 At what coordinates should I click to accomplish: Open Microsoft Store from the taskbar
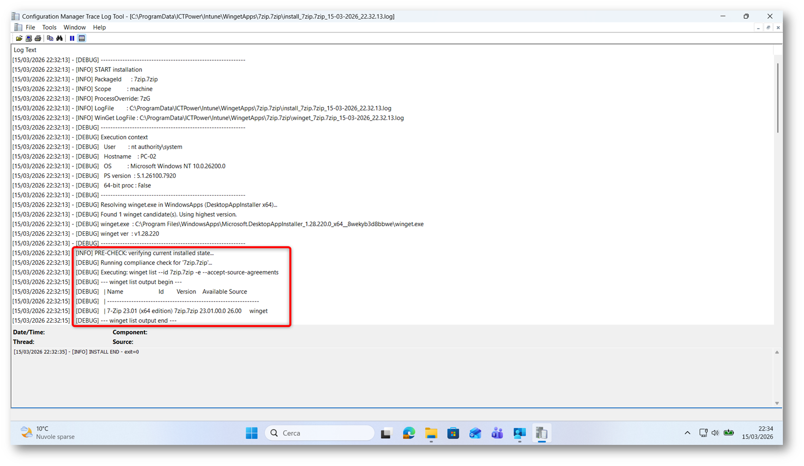tap(453, 433)
